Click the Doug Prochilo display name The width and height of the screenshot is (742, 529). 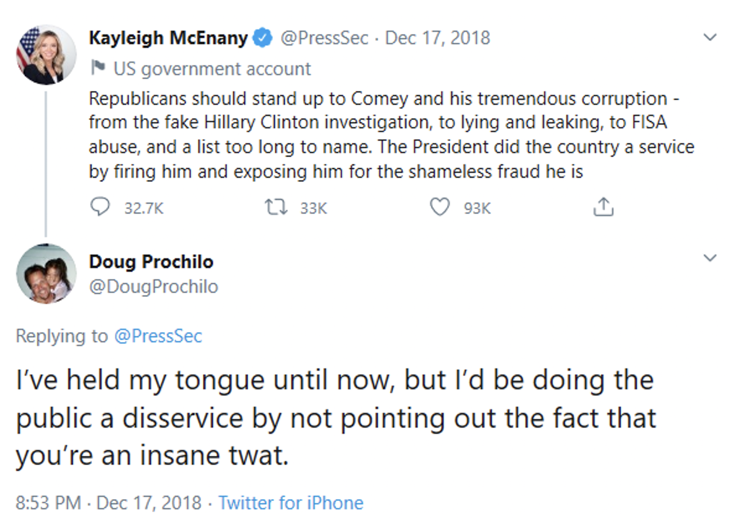[x=151, y=262]
